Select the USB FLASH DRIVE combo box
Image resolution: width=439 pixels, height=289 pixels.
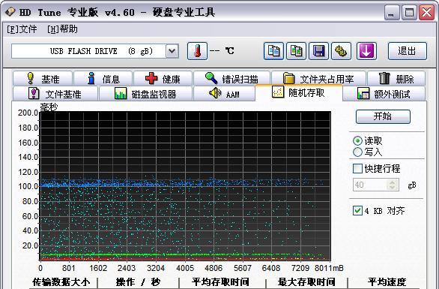click(x=95, y=51)
